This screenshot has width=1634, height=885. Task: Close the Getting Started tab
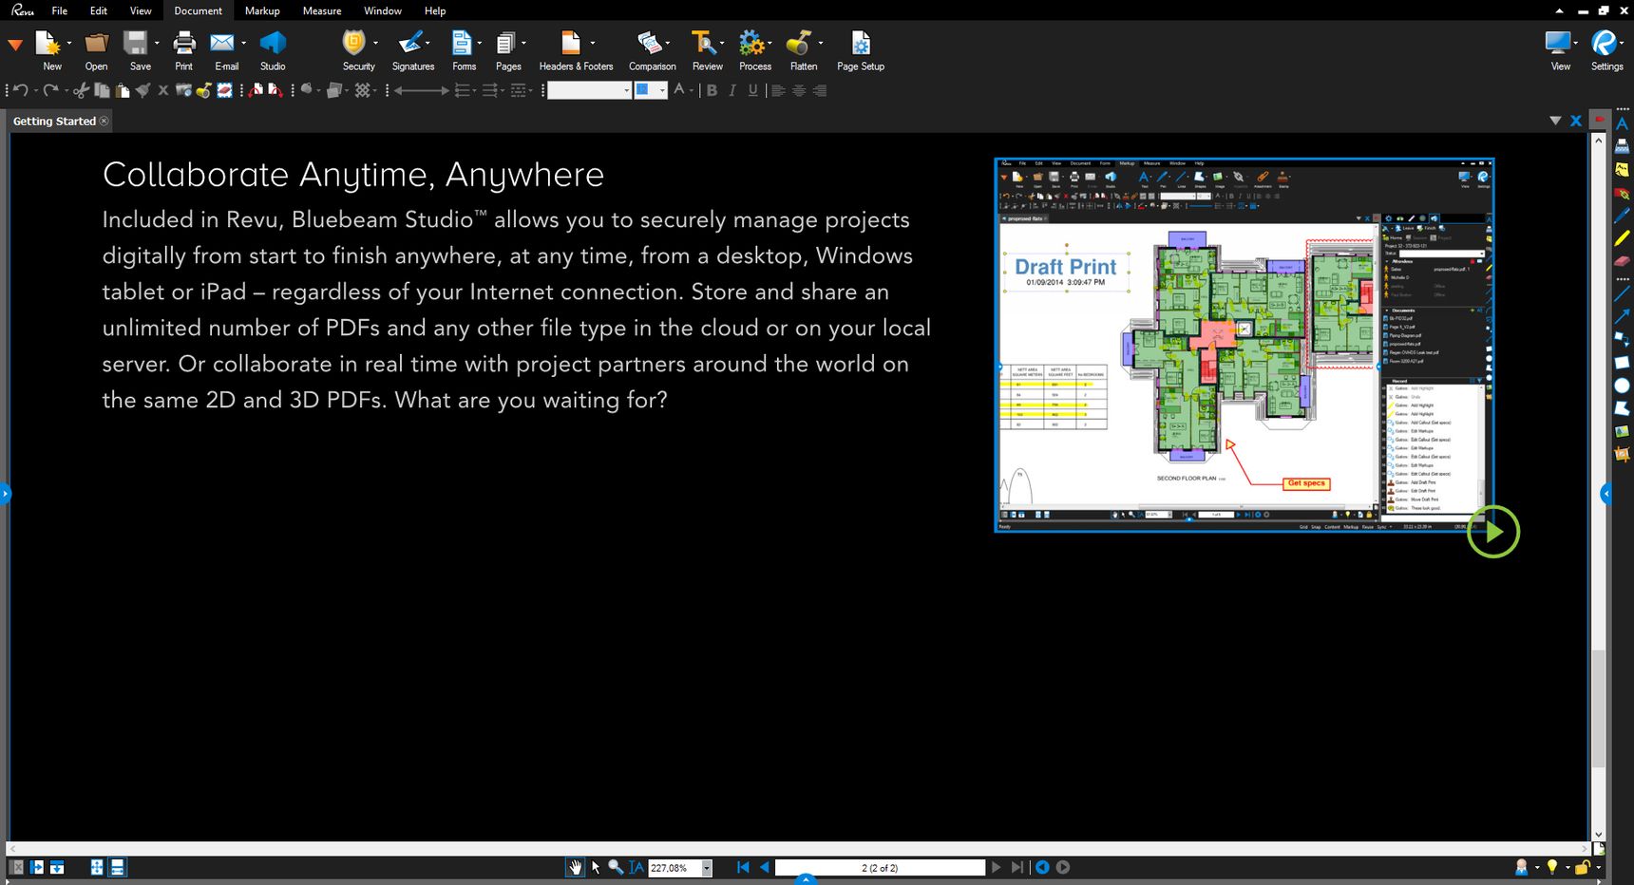point(104,121)
